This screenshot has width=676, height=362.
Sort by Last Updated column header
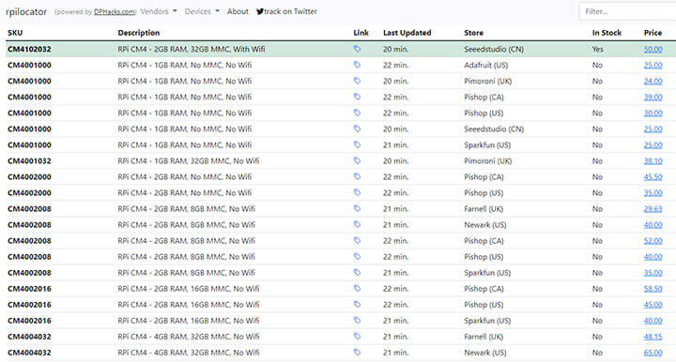[x=407, y=33]
